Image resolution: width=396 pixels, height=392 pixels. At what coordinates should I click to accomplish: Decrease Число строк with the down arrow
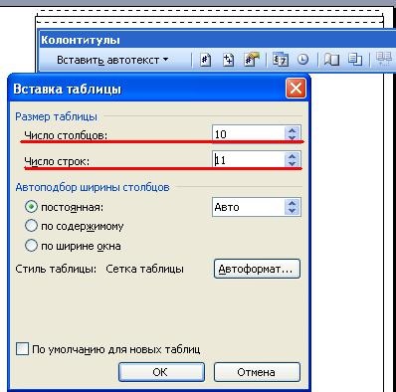[293, 163]
